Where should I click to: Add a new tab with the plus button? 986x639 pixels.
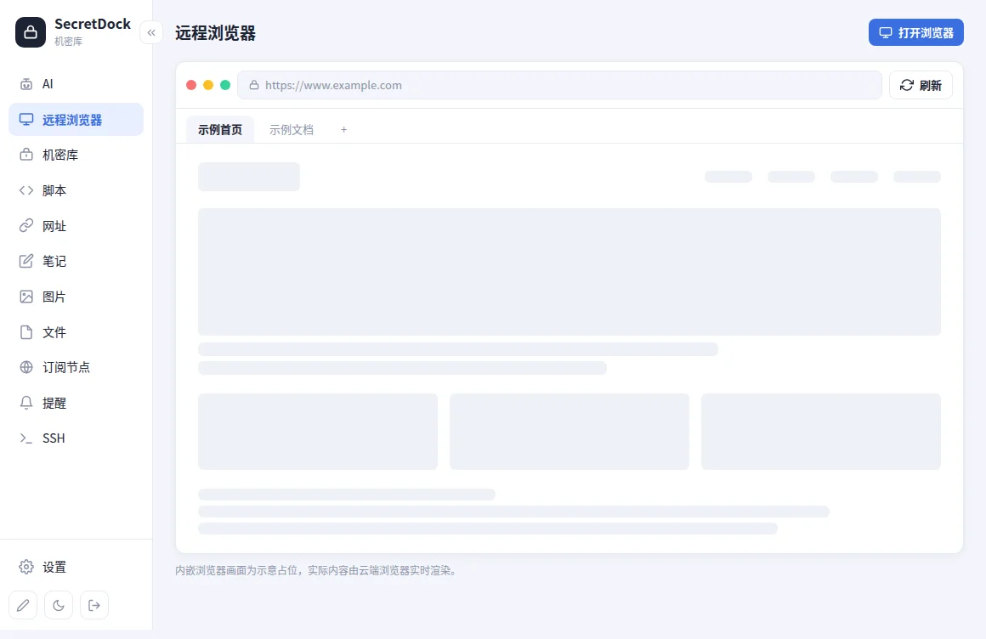point(344,129)
